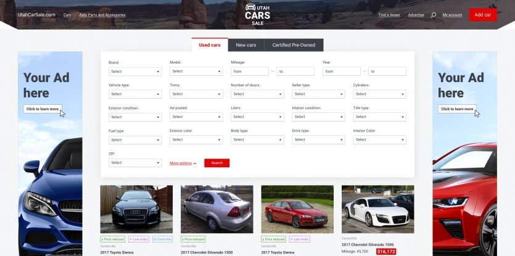515x256 pixels.
Task: Click Clean title tag on black Audi listing
Action: pyautogui.click(x=162, y=239)
